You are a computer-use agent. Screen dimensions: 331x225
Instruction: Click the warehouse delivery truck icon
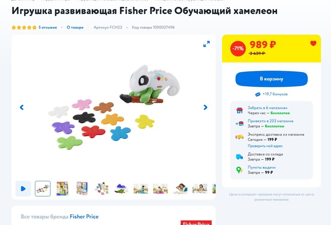point(239,157)
